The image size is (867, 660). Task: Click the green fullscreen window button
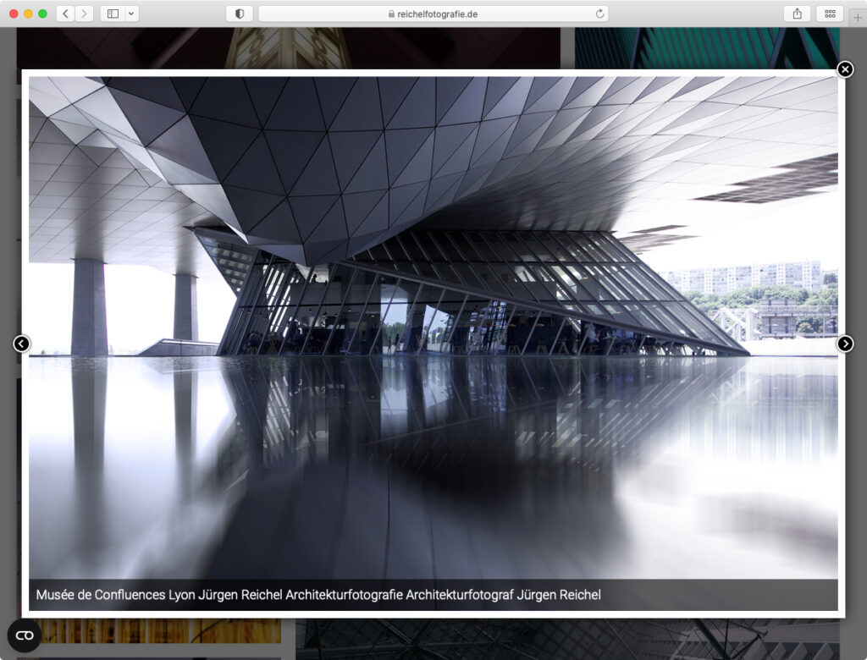pyautogui.click(x=42, y=14)
